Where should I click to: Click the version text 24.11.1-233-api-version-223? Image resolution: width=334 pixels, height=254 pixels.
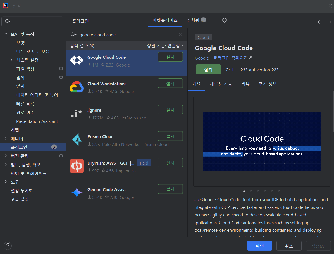pyautogui.click(x=252, y=70)
